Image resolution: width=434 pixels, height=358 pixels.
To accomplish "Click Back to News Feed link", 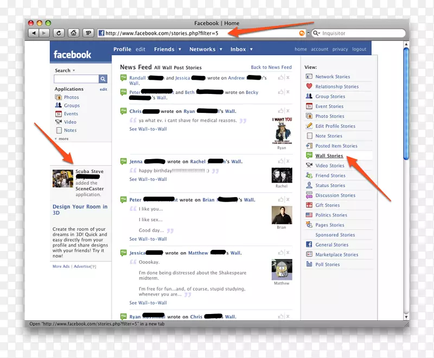I will coord(271,67).
